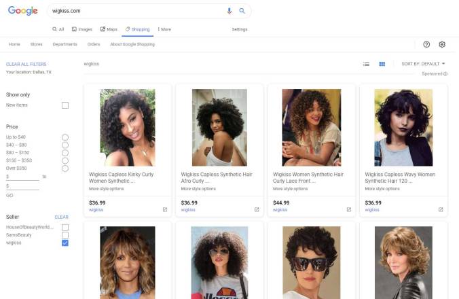Open Wigkiss Women Synthetic Hair Curly Lace title
Image resolution: width=459 pixels, height=299 pixels.
click(x=308, y=177)
